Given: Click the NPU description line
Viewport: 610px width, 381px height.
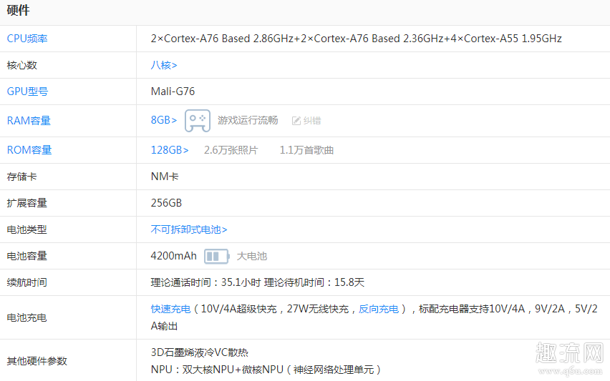Looking at the screenshot, I should [266, 370].
